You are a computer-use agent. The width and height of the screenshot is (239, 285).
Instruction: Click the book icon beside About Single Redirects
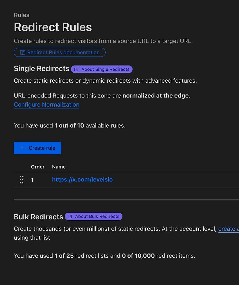click(x=76, y=69)
